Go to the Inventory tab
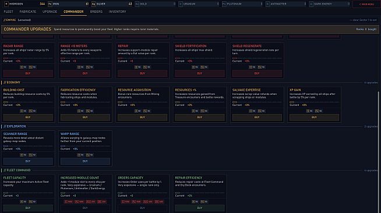Screen dimensions: 381x213 pyautogui.click(x=117, y=12)
